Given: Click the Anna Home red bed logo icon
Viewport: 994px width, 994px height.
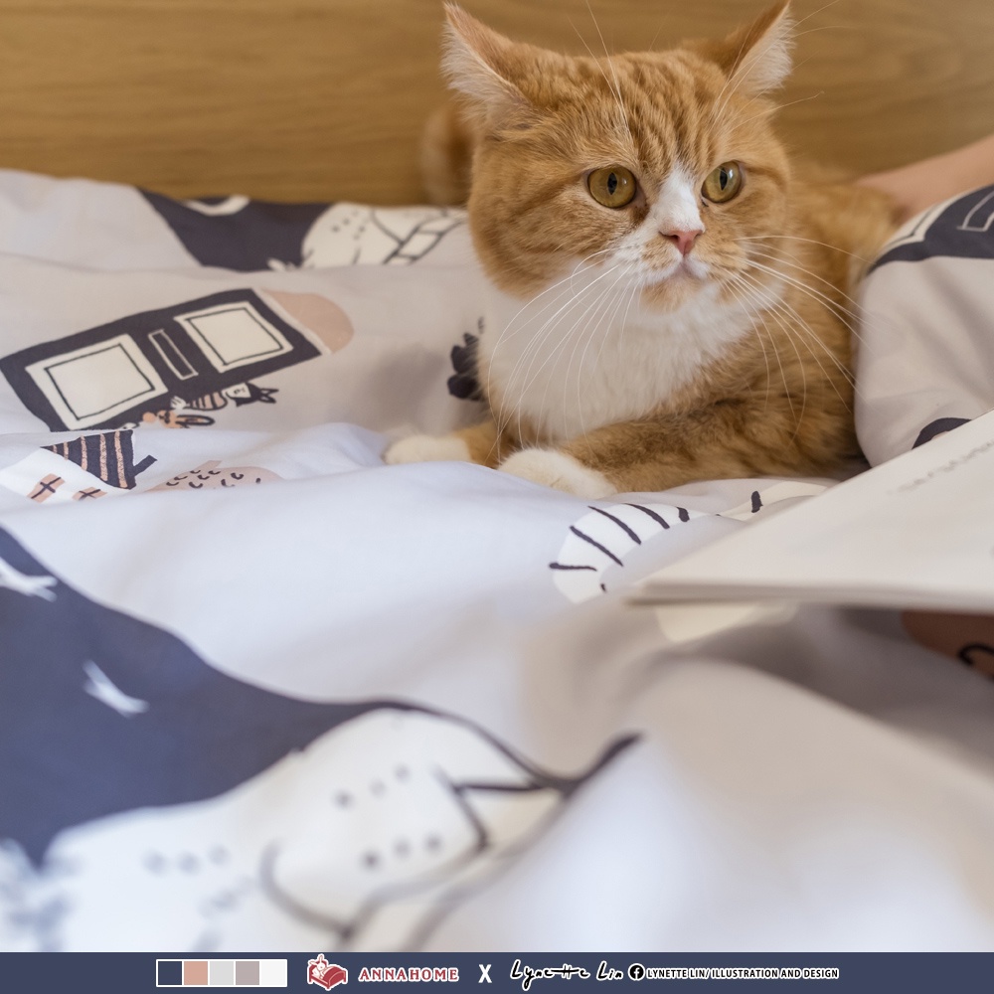Looking at the screenshot, I should point(327,972).
